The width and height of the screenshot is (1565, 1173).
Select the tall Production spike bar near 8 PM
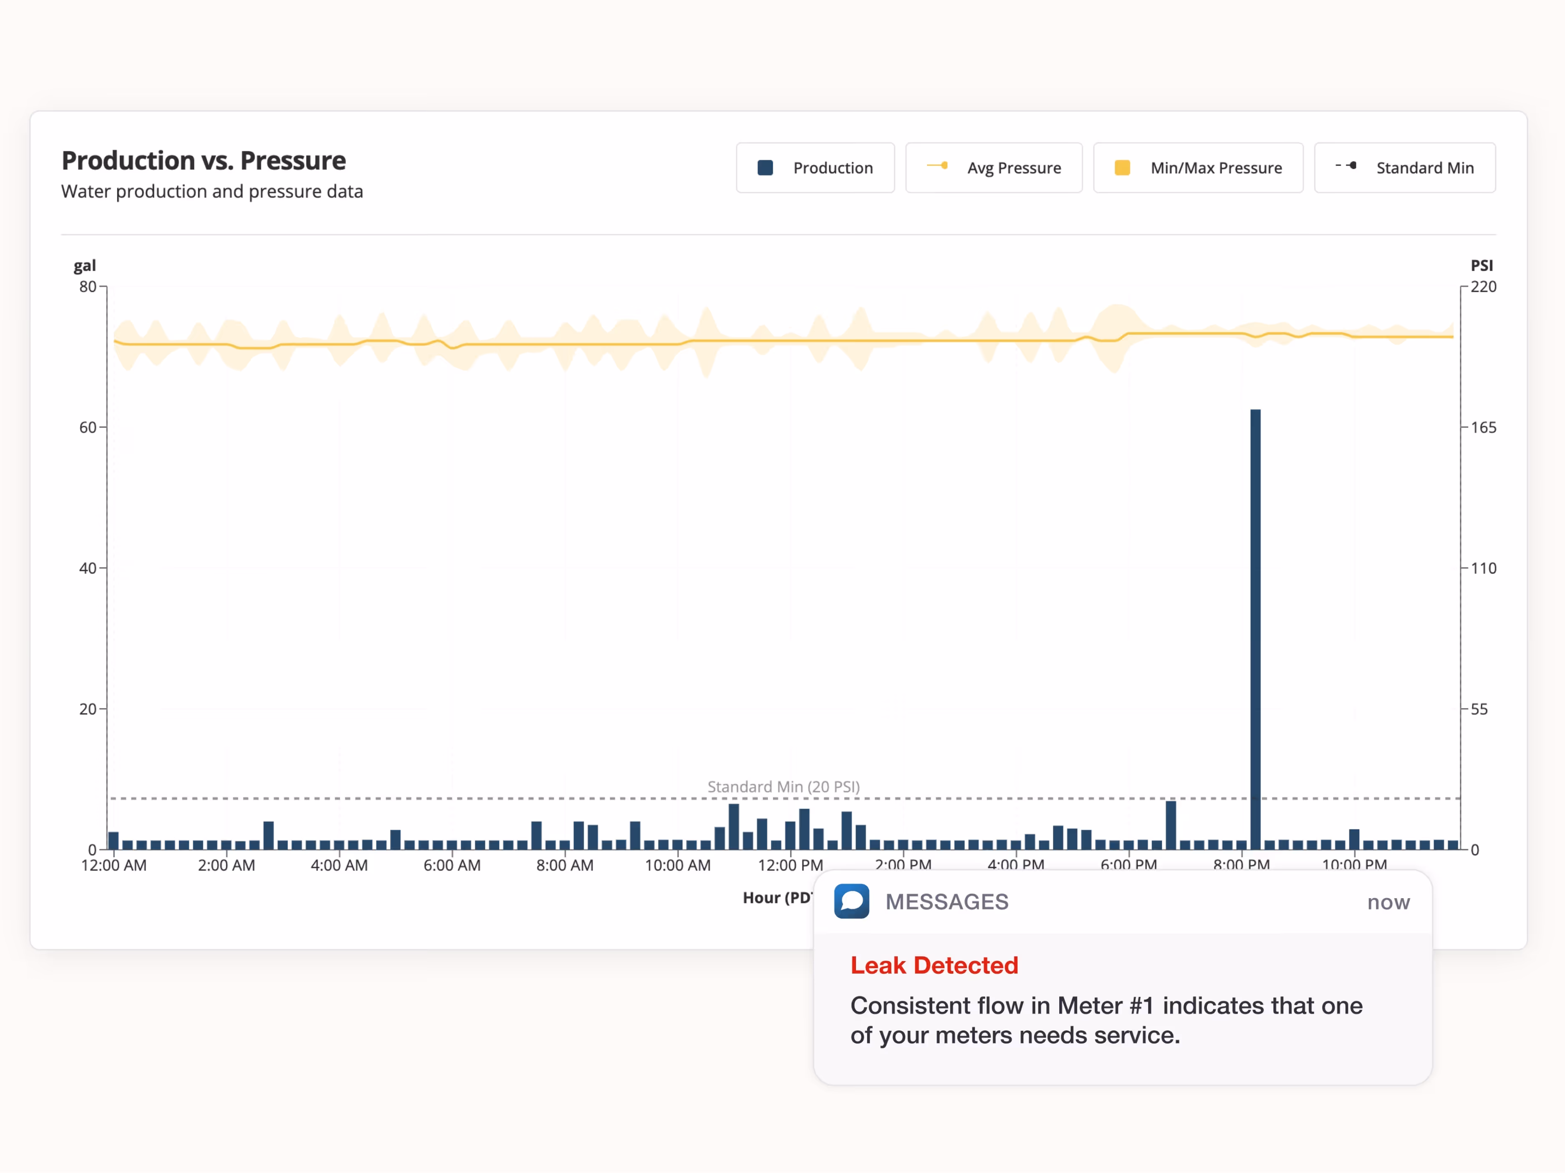tap(1255, 622)
